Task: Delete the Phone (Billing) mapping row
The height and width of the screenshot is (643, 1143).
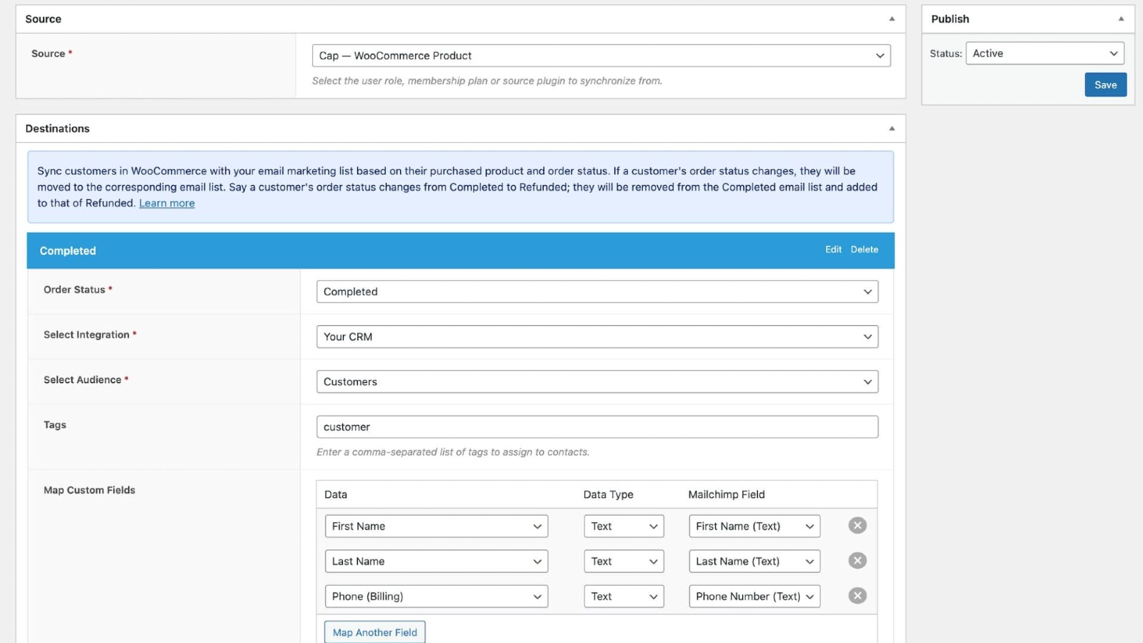Action: click(857, 596)
